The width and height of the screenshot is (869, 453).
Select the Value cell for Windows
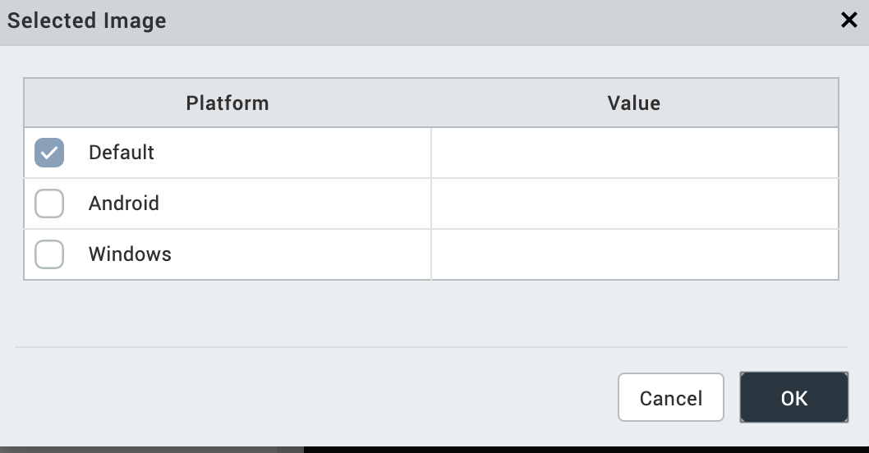pyautogui.click(x=634, y=254)
